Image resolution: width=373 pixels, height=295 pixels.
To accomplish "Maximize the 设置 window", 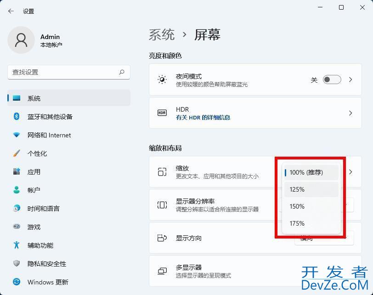I will click(x=341, y=7).
